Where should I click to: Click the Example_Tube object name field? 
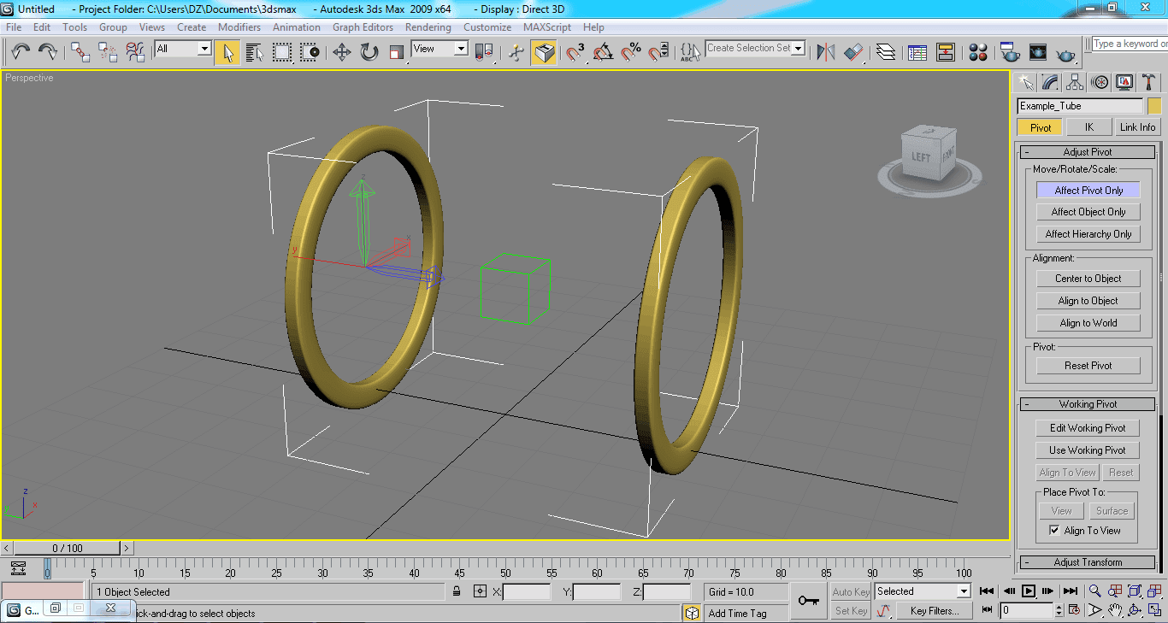pyautogui.click(x=1080, y=106)
